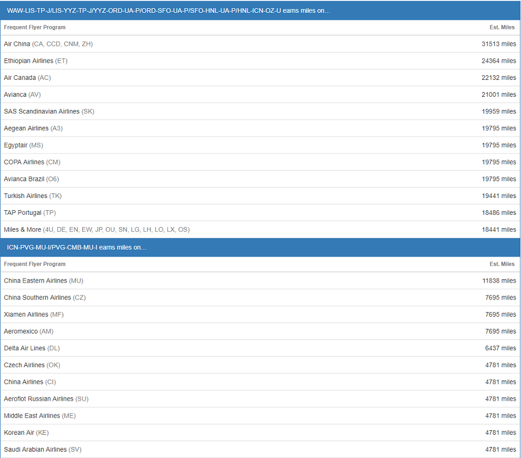
Task: Click second table's Est. Miles column header
Action: coord(502,264)
